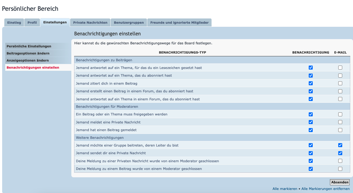
Task: Enable e-mail for 'Jemand zitiert dich' notification
Action: (x=340, y=83)
